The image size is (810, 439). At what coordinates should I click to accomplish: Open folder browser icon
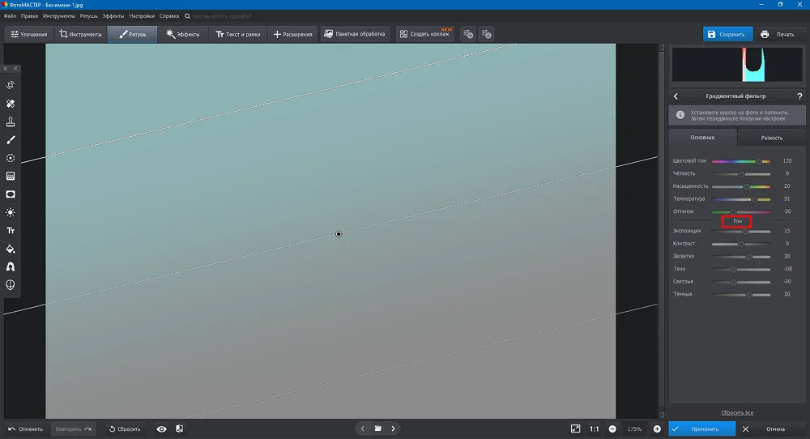378,428
